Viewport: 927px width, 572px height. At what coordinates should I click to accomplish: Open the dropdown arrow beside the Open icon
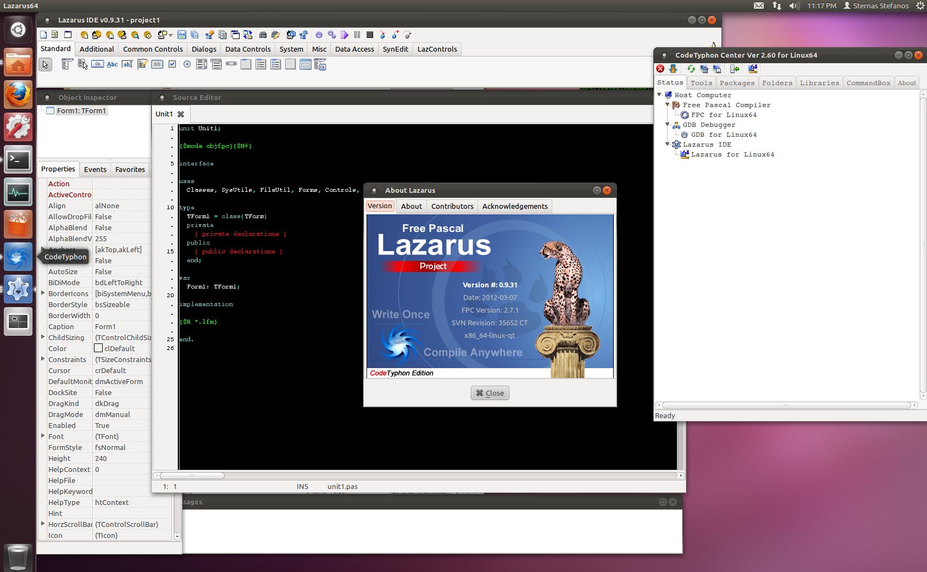(x=171, y=35)
